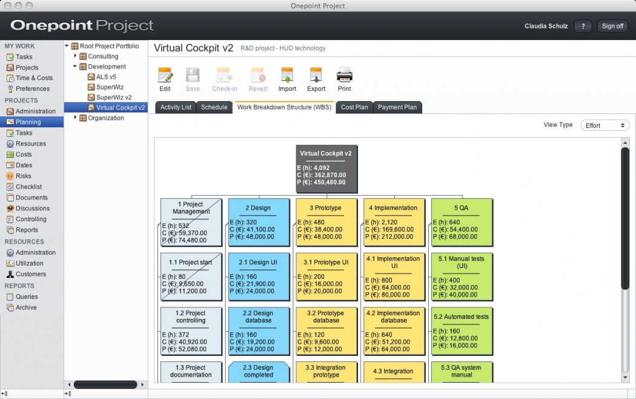This screenshot has width=636, height=399.
Task: Open Reports in the sidebar
Action: 27,230
